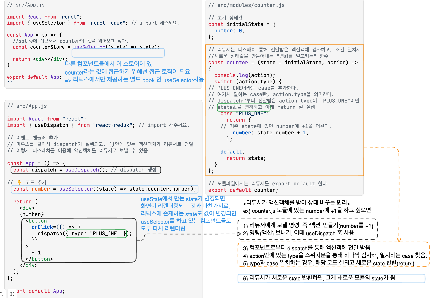Click the "{number}" JSX expression
Viewport: 437px width, 298px height.
(31, 214)
